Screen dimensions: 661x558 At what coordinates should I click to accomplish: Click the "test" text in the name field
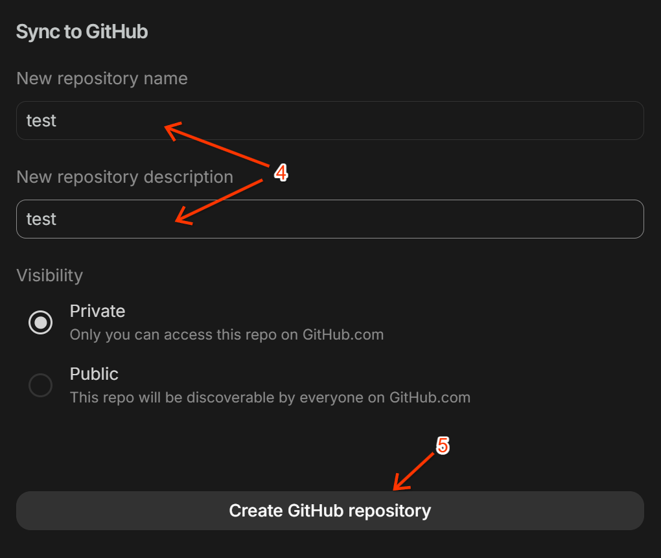(41, 121)
